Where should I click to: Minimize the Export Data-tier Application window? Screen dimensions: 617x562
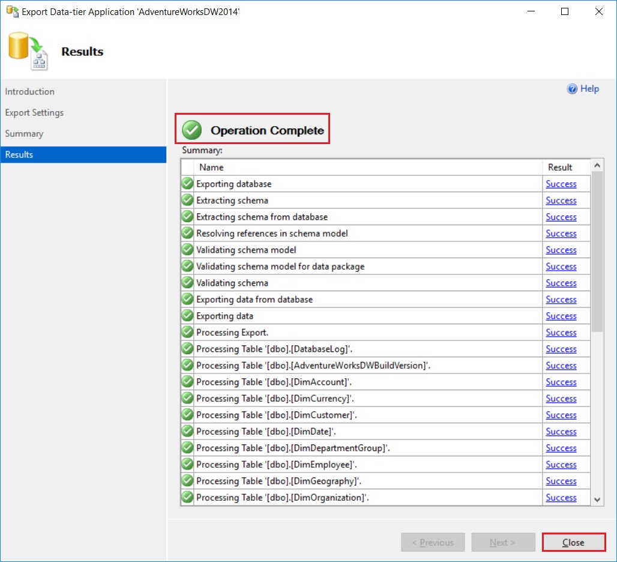[531, 11]
